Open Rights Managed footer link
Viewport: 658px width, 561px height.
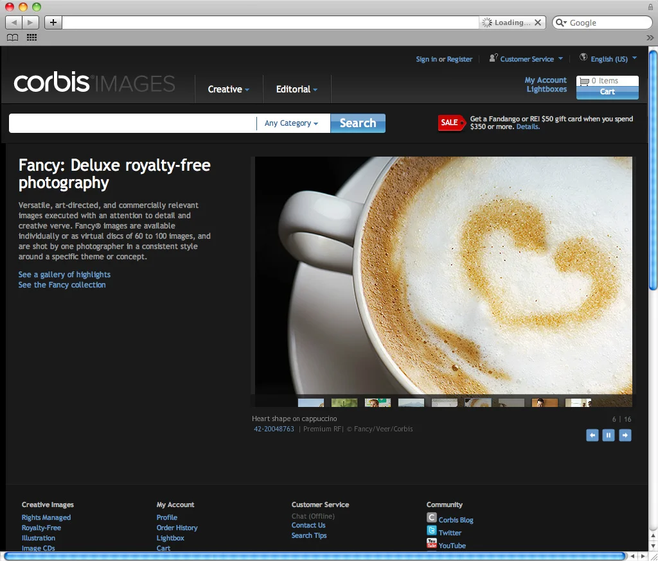pos(46,517)
